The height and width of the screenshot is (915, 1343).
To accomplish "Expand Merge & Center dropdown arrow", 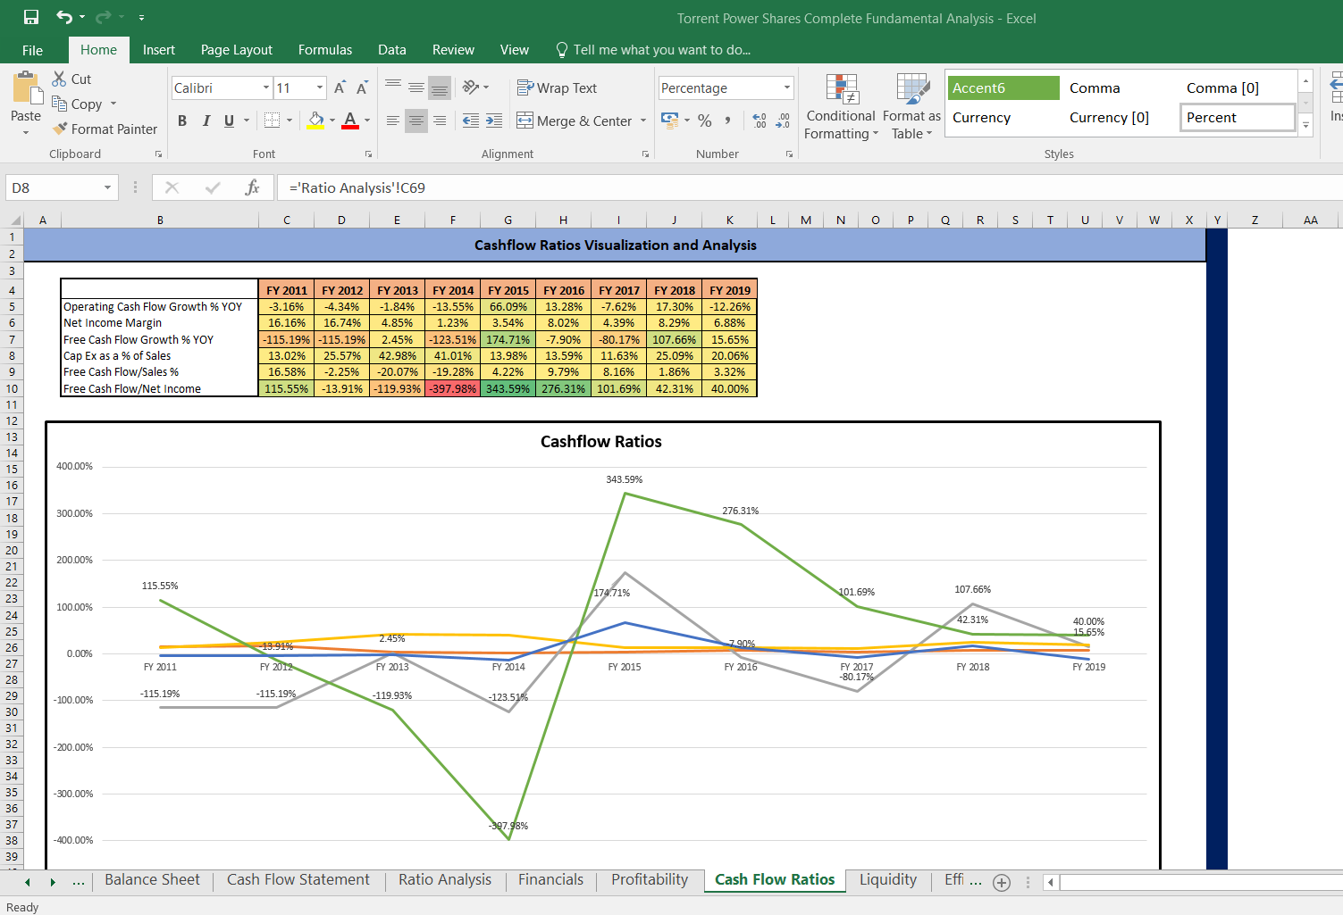I will (643, 121).
